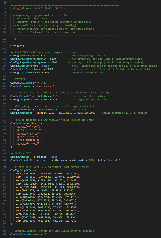This screenshot has width=161, height=238.
Task: Click the vec4 starting with 1553.0720
Action: tap(47, 211)
